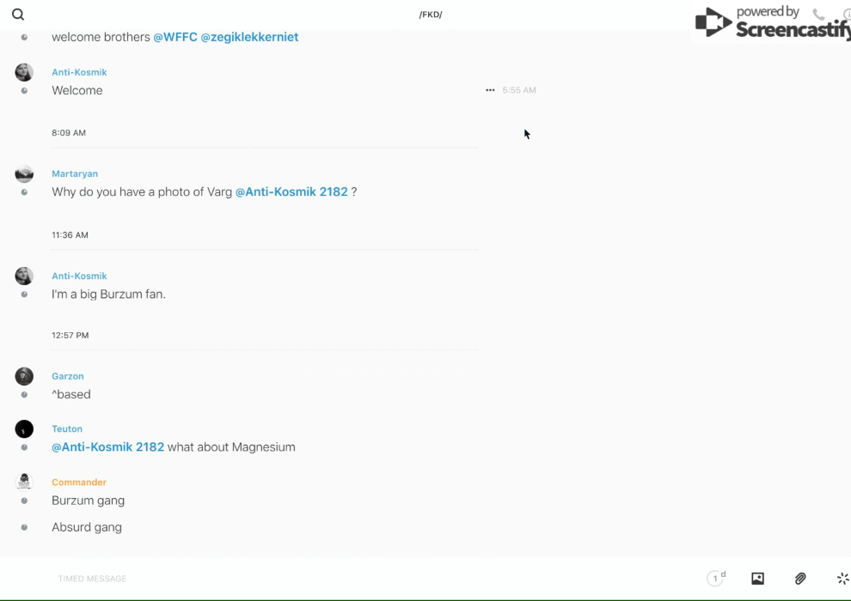Image resolution: width=851 pixels, height=601 pixels.
Task: Open Martaryan's profile avatar
Action: (x=24, y=174)
